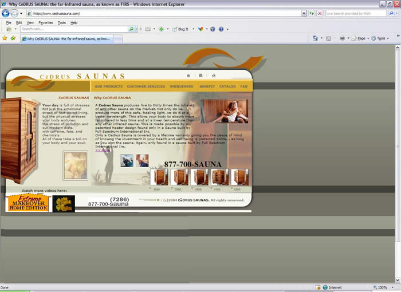Image resolution: width=401 pixels, height=292 pixels.
Task: Click the MSN butterfly icon
Action: (x=200, y=29)
